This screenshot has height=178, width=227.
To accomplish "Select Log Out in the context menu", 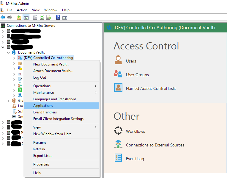I will 62,77.
